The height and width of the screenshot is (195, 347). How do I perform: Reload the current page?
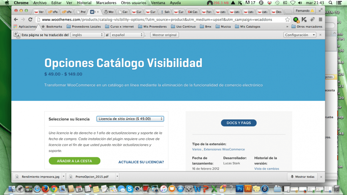pos(30,20)
